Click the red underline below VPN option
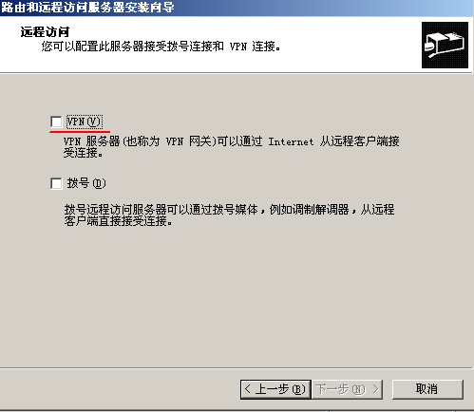The image size is (474, 412). click(x=80, y=131)
